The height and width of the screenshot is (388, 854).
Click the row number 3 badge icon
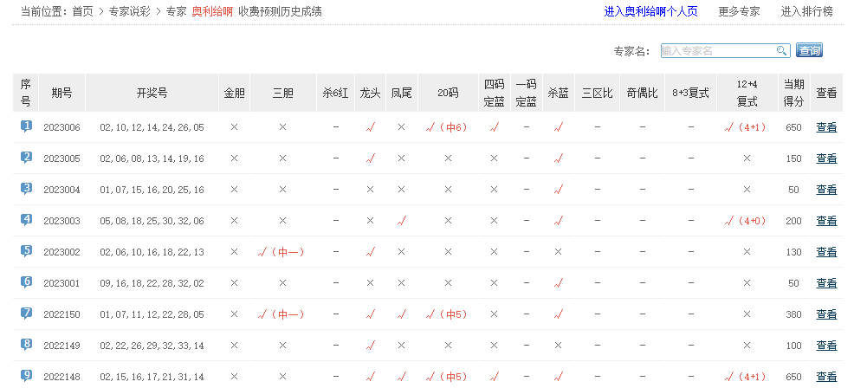point(26,189)
